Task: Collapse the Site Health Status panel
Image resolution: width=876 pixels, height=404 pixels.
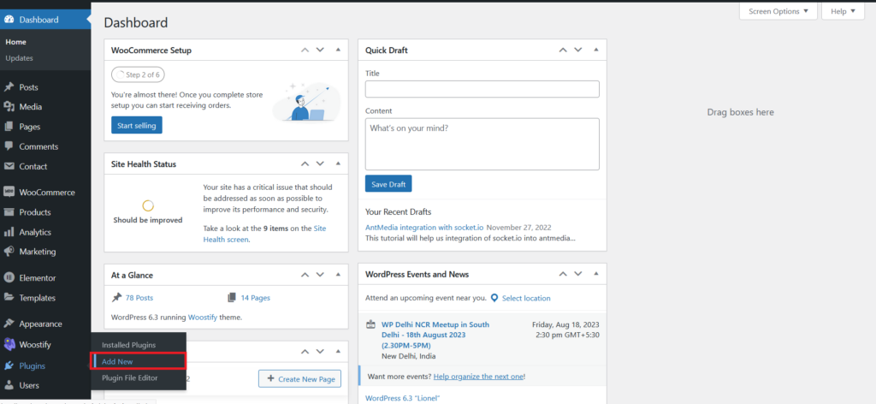Action: tap(337, 163)
